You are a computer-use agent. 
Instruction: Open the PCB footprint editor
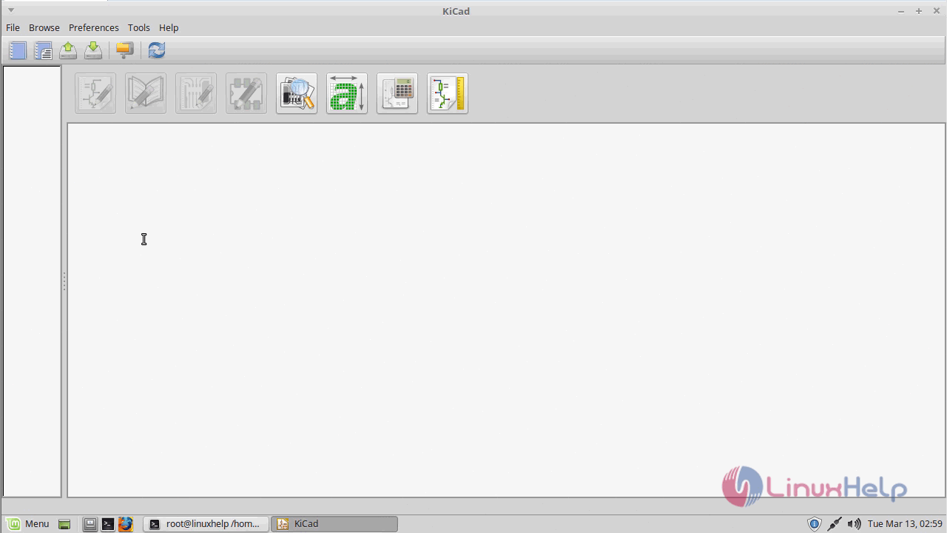pos(246,93)
